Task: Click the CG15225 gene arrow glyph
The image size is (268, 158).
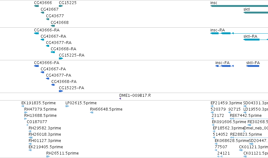Action: tap(61, 6)
